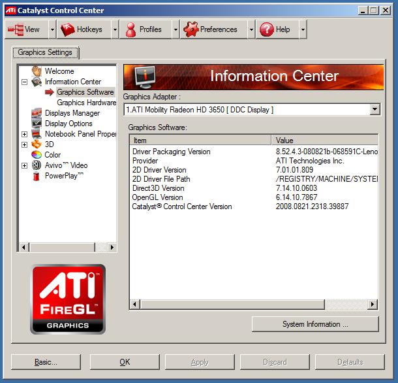Expand the Notebook Panel Properties node
Viewport: 398px width, 383px height.
(24, 134)
